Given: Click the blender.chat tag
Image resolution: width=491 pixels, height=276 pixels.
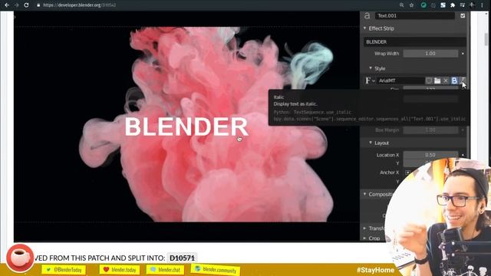Looking at the screenshot, I should (x=165, y=269).
